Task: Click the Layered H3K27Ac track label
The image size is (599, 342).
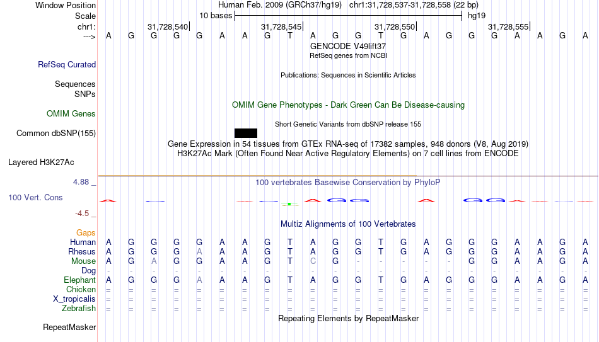Action: point(41,162)
